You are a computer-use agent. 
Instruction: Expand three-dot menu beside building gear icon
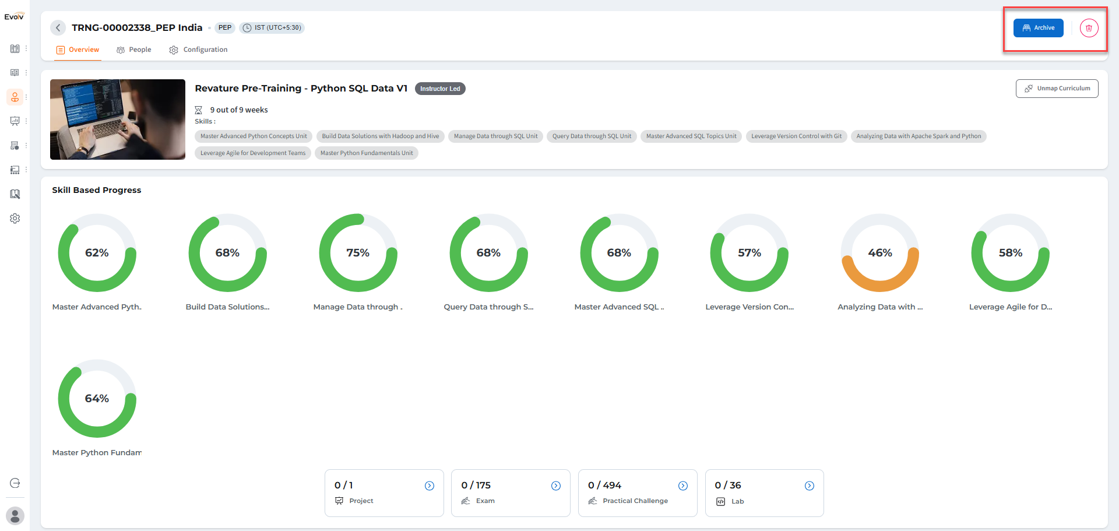tap(26, 146)
